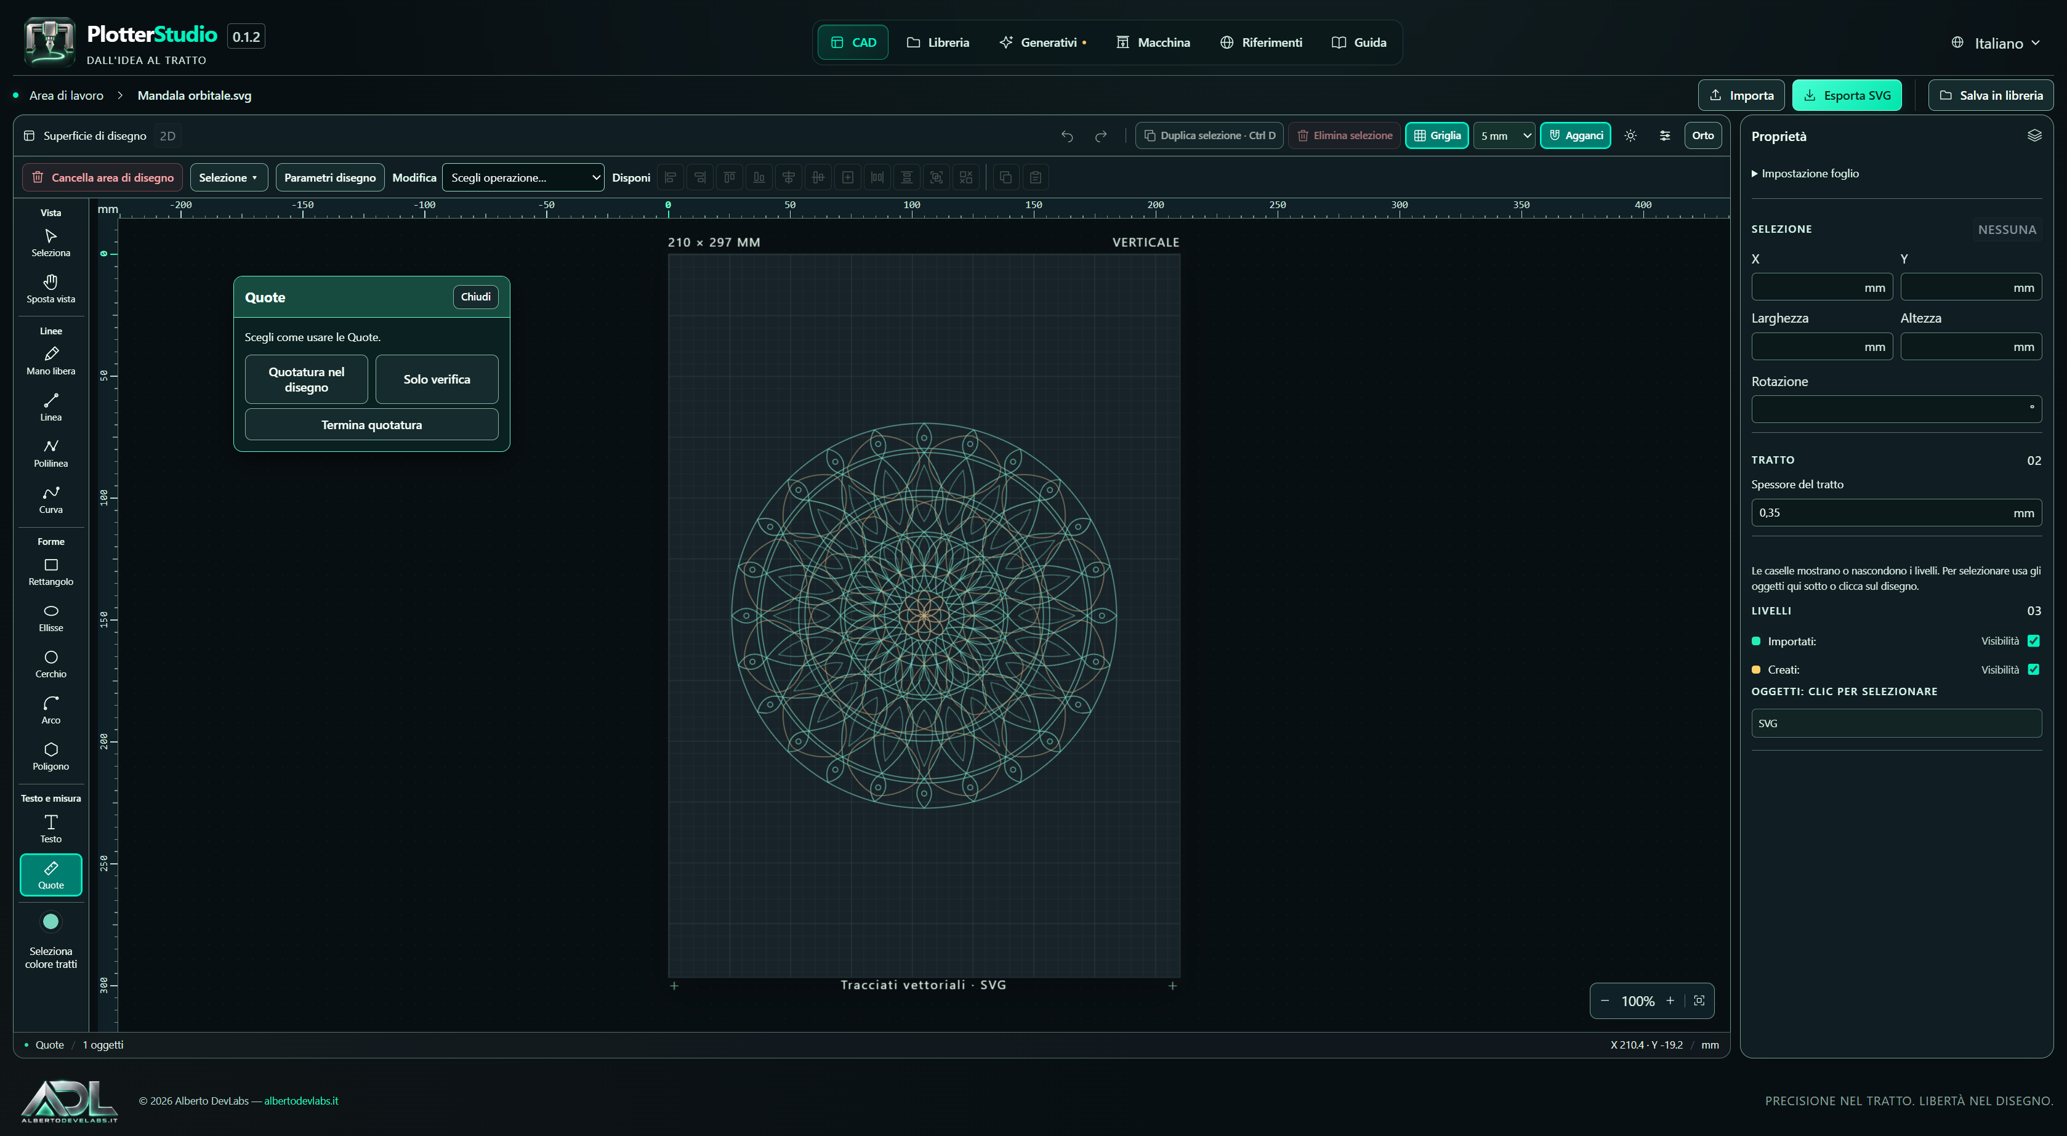Open the Macchina tab

pos(1153,42)
